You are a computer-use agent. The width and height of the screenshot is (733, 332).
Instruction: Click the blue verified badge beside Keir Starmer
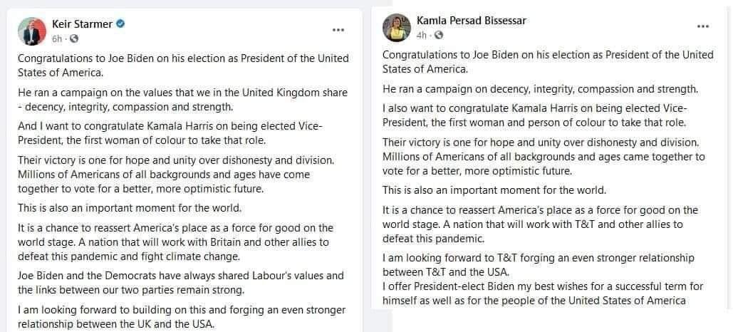pos(120,24)
